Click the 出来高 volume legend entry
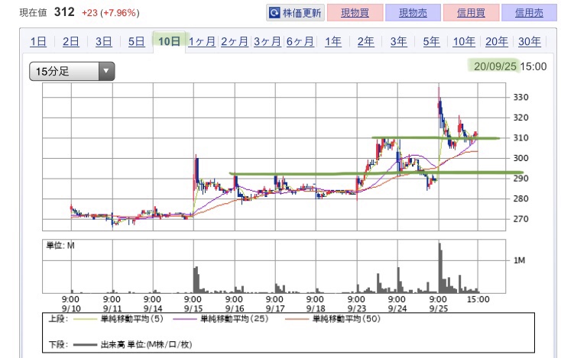The image size is (561, 358). [x=133, y=344]
